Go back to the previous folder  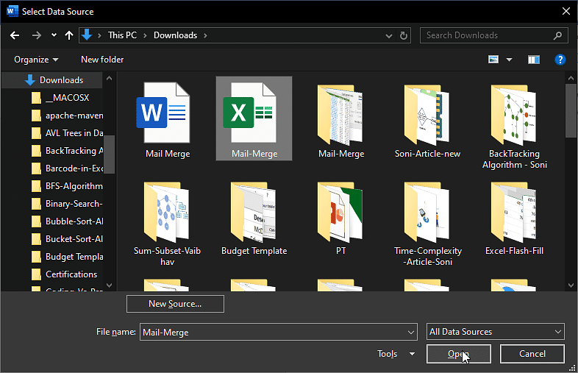15,35
